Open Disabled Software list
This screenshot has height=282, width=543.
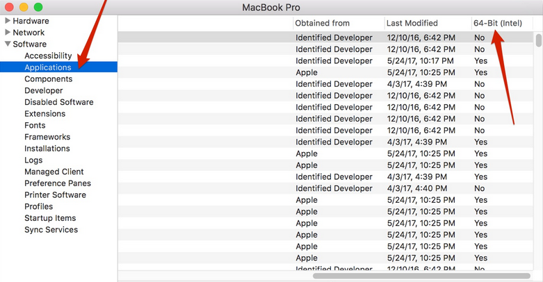click(59, 102)
